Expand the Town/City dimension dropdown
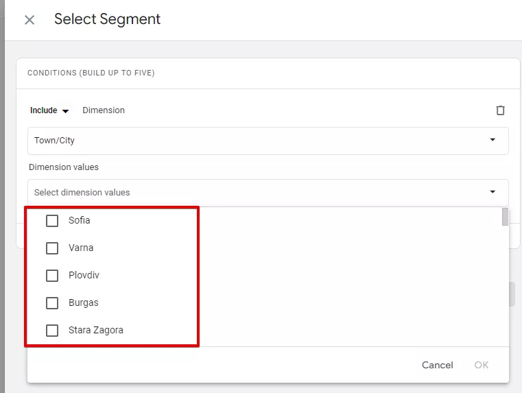This screenshot has height=393, width=522. (x=493, y=140)
